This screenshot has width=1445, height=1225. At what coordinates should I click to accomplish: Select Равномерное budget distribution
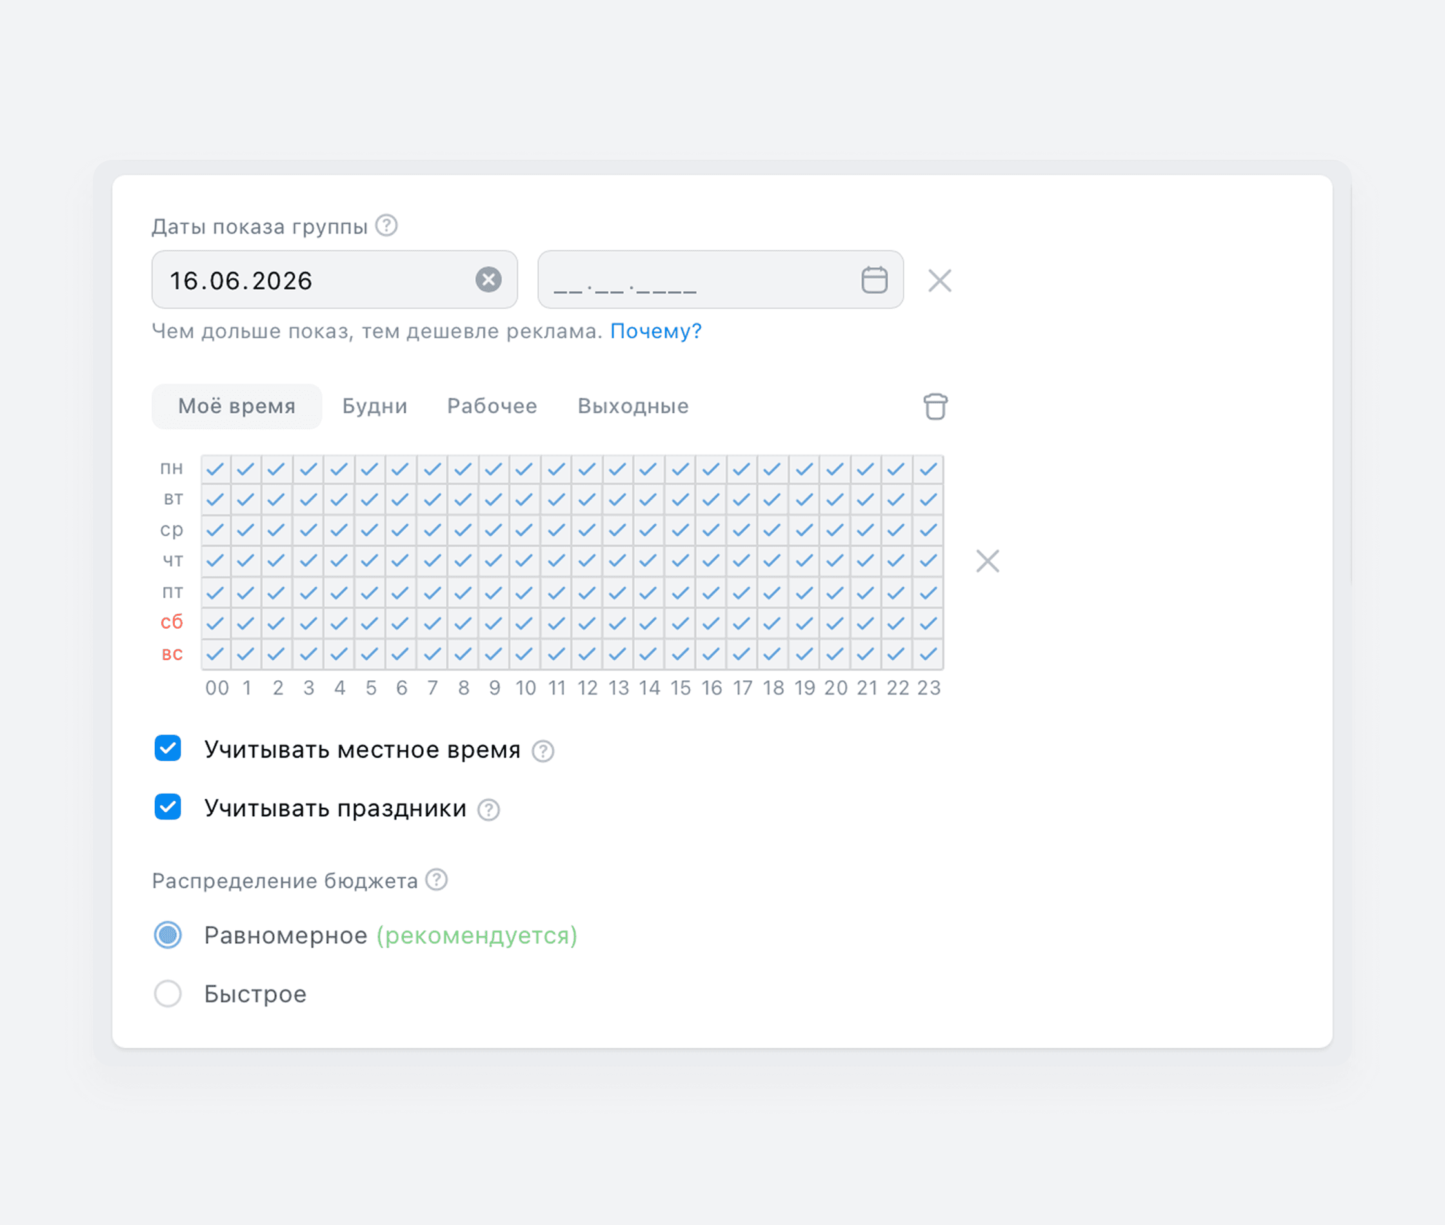(168, 935)
